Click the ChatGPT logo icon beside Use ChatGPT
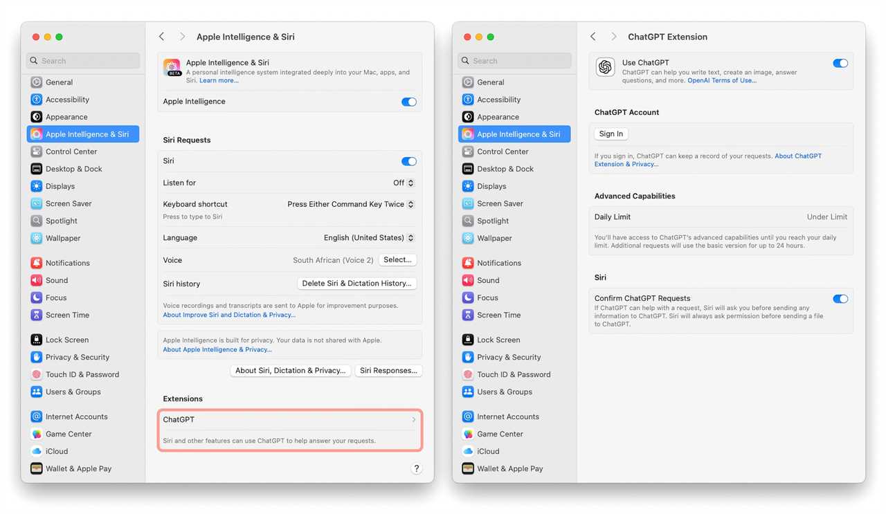 coord(606,67)
